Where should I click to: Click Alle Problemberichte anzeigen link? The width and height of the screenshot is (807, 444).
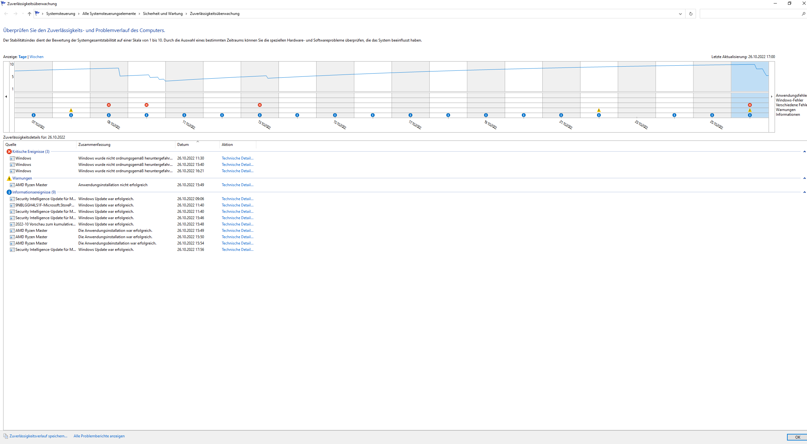99,436
